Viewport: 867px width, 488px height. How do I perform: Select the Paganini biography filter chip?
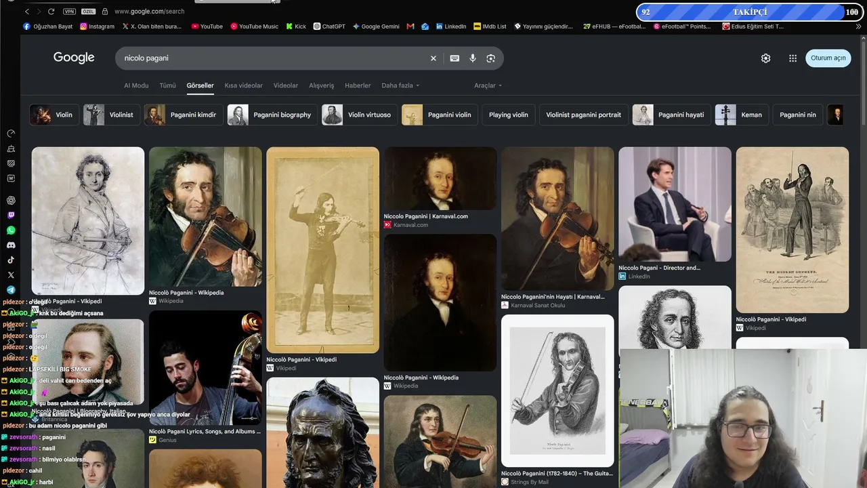(x=272, y=115)
